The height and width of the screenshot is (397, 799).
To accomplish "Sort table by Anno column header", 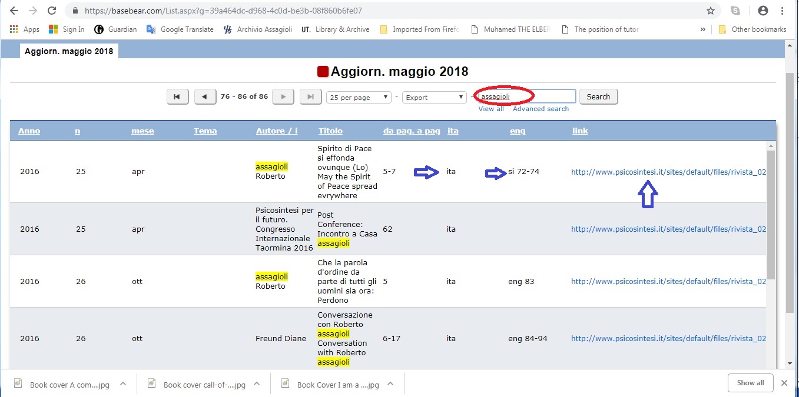I will (x=29, y=131).
